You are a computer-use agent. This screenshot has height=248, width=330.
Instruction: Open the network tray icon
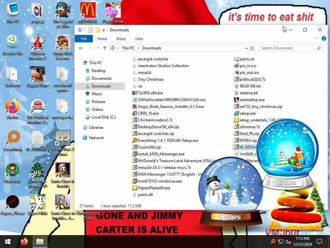(x=281, y=242)
